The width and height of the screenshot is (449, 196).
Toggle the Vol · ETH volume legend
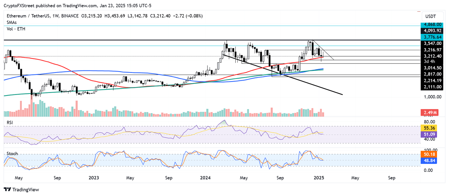(16, 29)
